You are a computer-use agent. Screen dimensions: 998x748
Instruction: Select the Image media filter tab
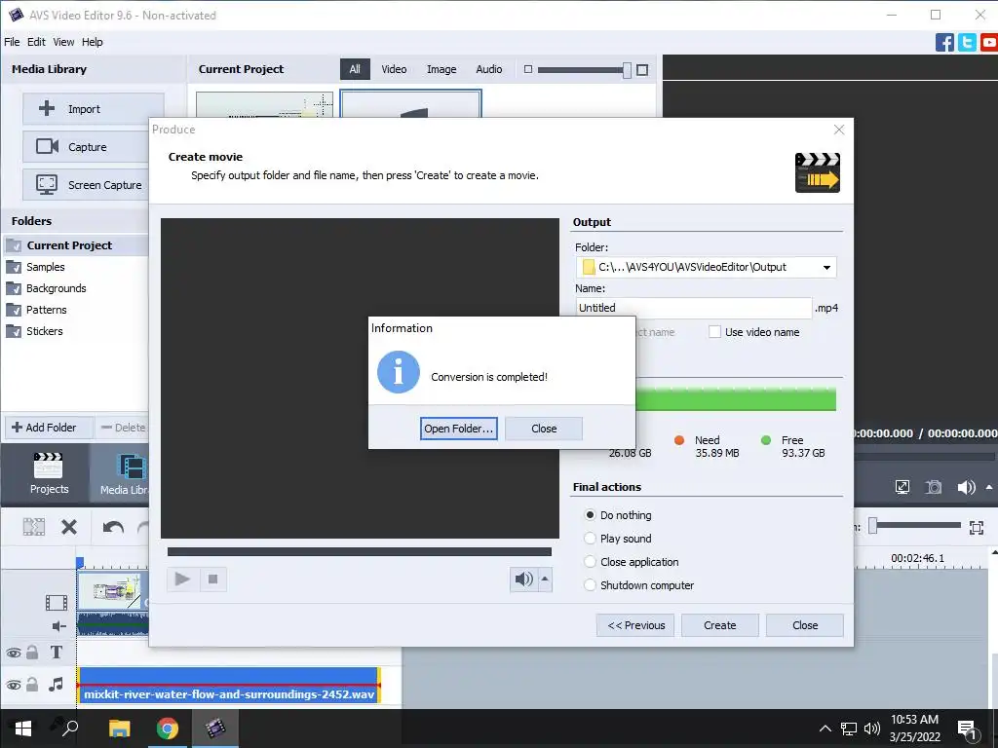441,69
